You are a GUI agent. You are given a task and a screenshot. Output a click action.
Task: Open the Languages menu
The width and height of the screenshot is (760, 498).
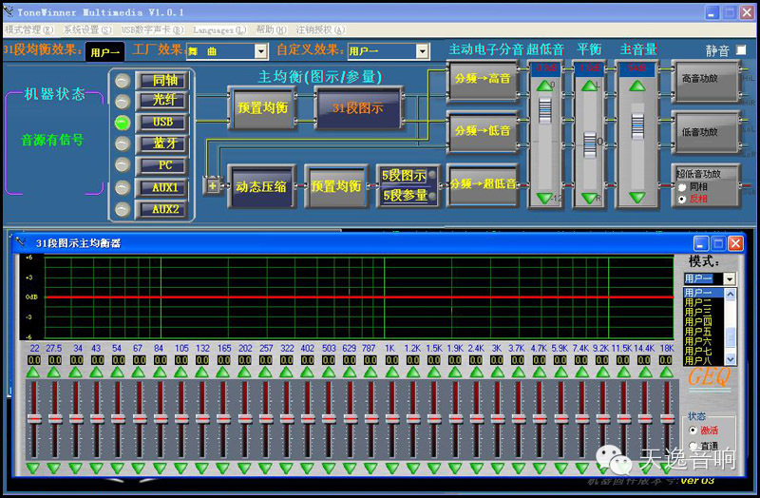click(219, 30)
